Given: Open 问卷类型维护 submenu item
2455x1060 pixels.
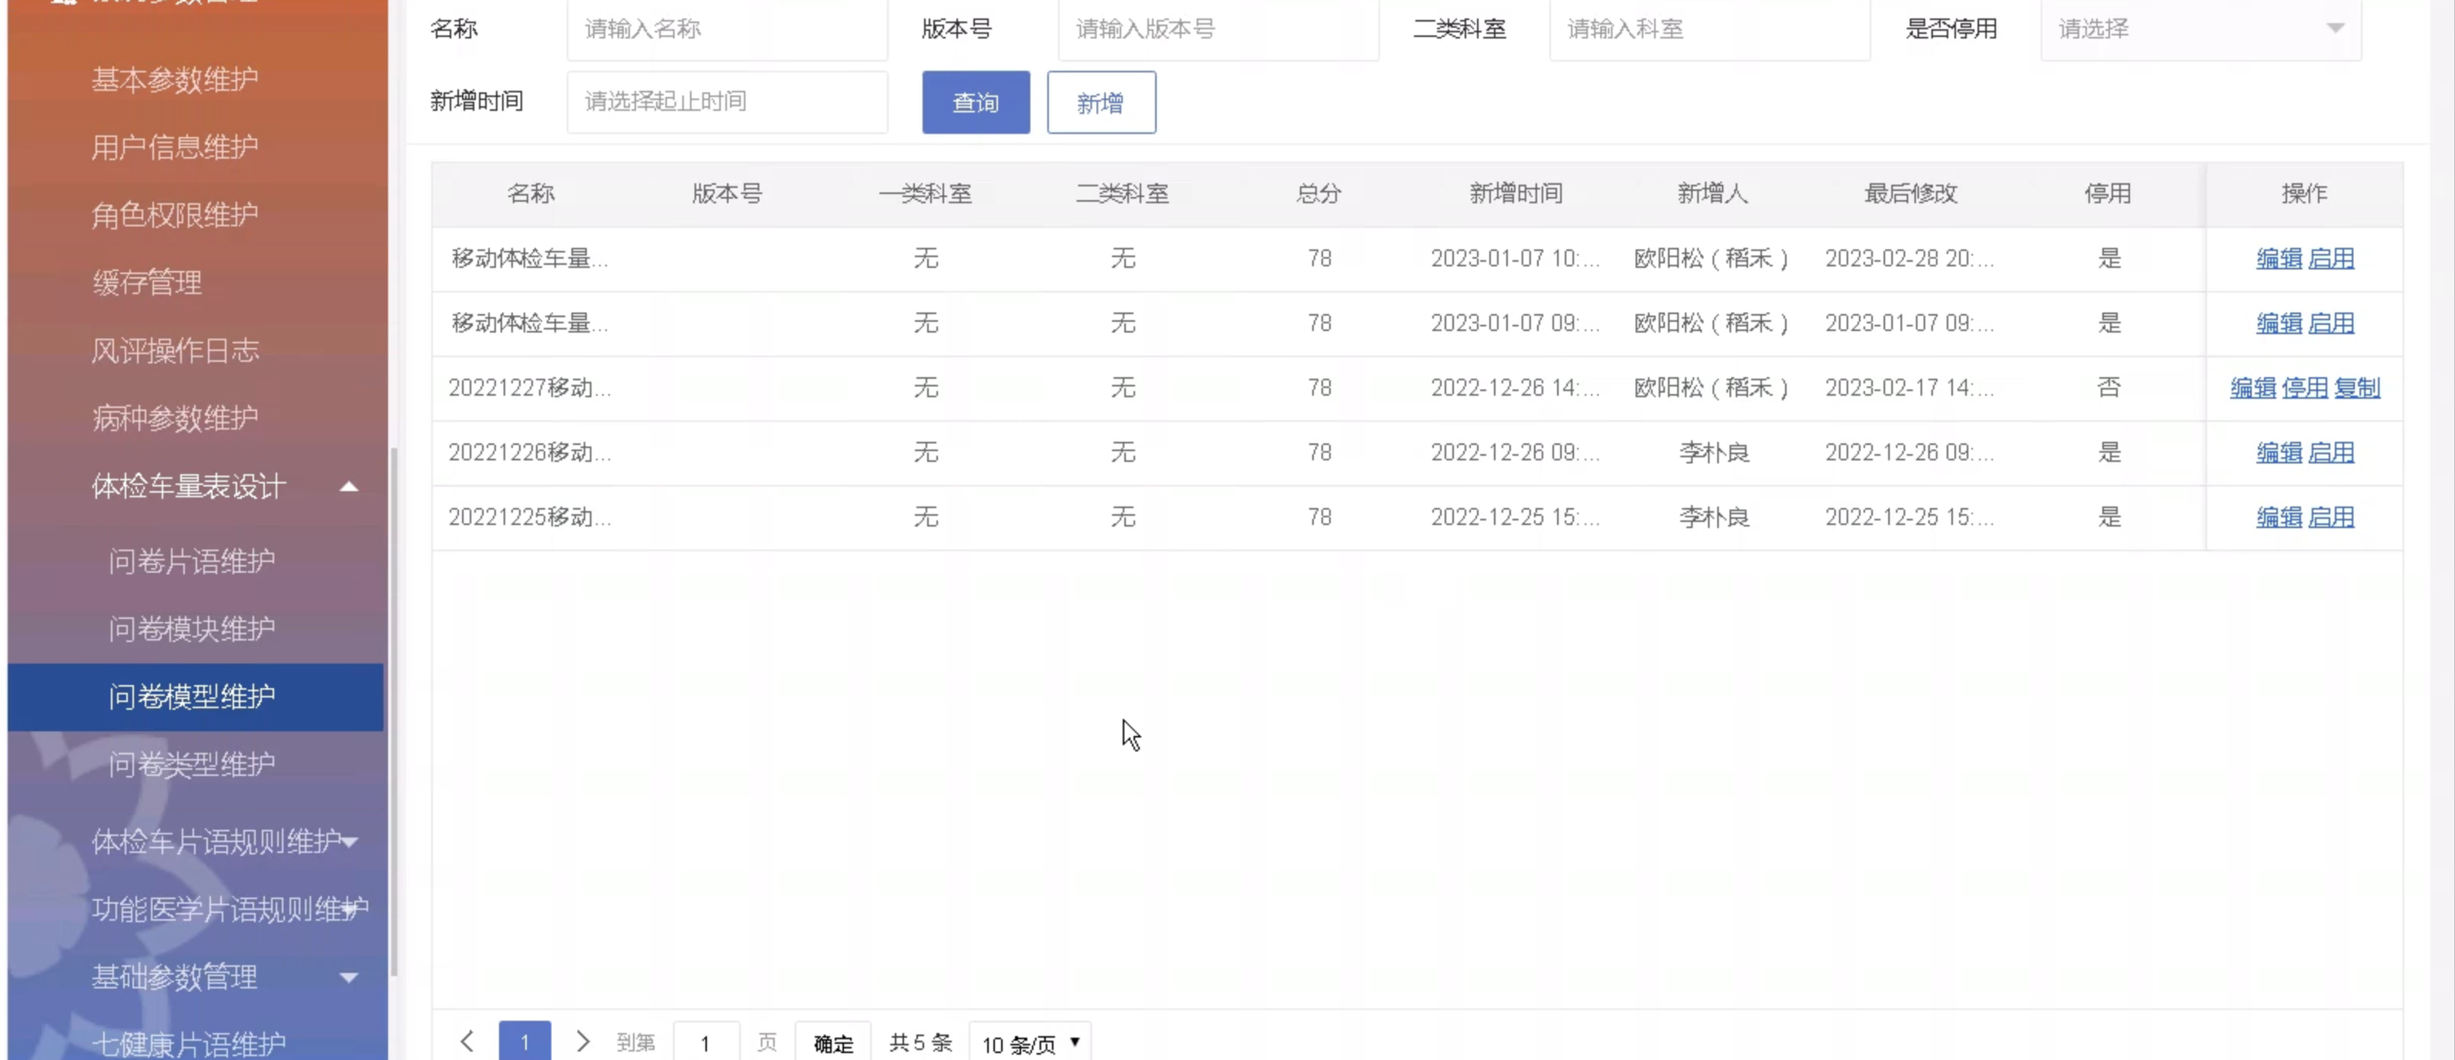Looking at the screenshot, I should [x=192, y=764].
